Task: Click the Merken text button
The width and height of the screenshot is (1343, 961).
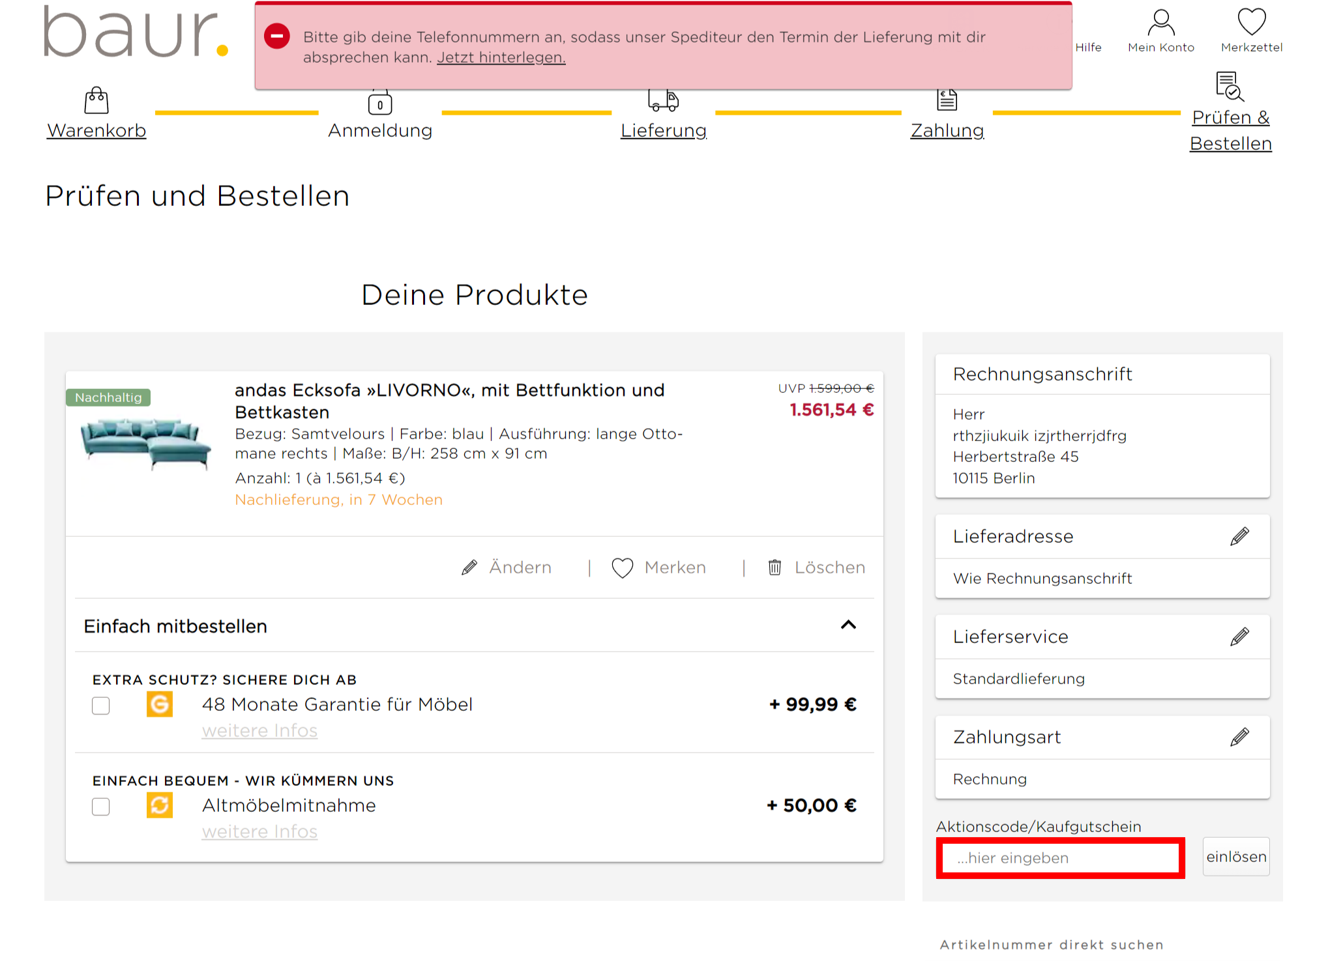Action: tap(675, 567)
